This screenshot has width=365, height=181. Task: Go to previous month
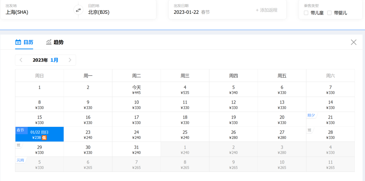pos(21,60)
